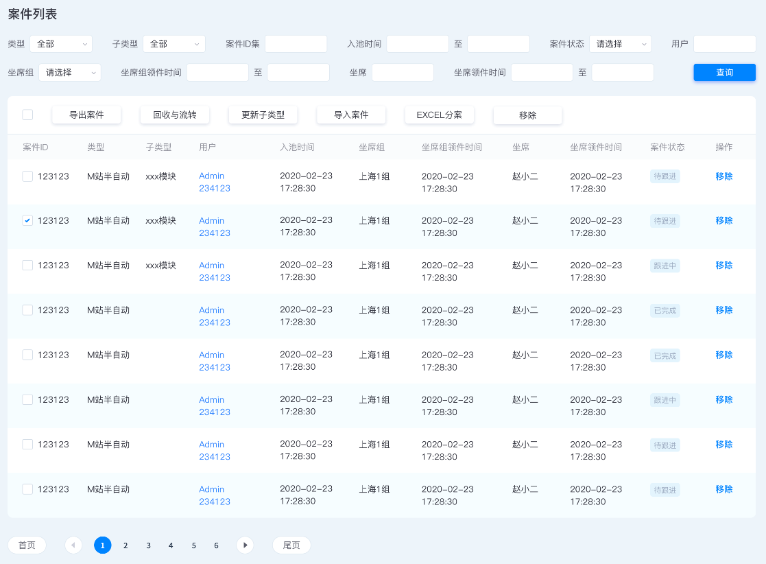766x564 pixels.
Task: Focus the 坐席组领件时间 start field
Action: tap(218, 72)
